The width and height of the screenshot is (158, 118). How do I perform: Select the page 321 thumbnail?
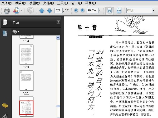coord(26,80)
